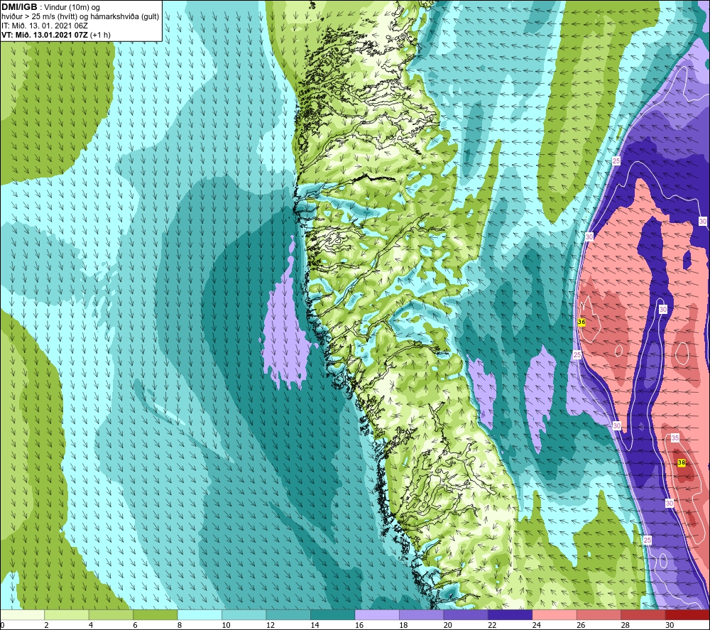Click the 0–2 m/s palest legend swatch
The image size is (710, 630).
[x=22, y=615]
